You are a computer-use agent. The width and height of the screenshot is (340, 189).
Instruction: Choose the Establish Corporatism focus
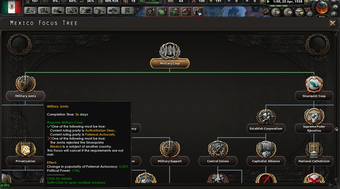(x=266, y=129)
